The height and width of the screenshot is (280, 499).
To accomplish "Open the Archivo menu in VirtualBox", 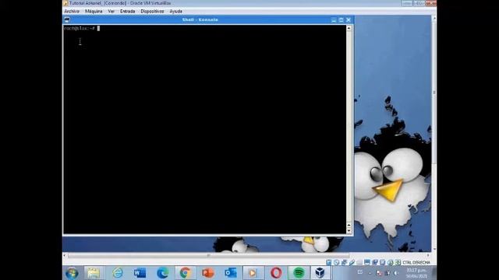I will click(72, 11).
